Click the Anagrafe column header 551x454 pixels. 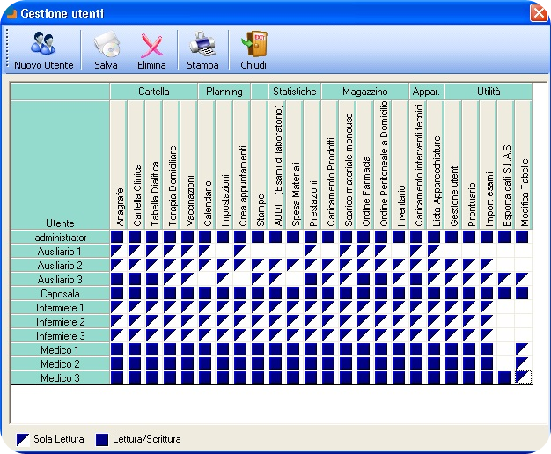(119, 165)
